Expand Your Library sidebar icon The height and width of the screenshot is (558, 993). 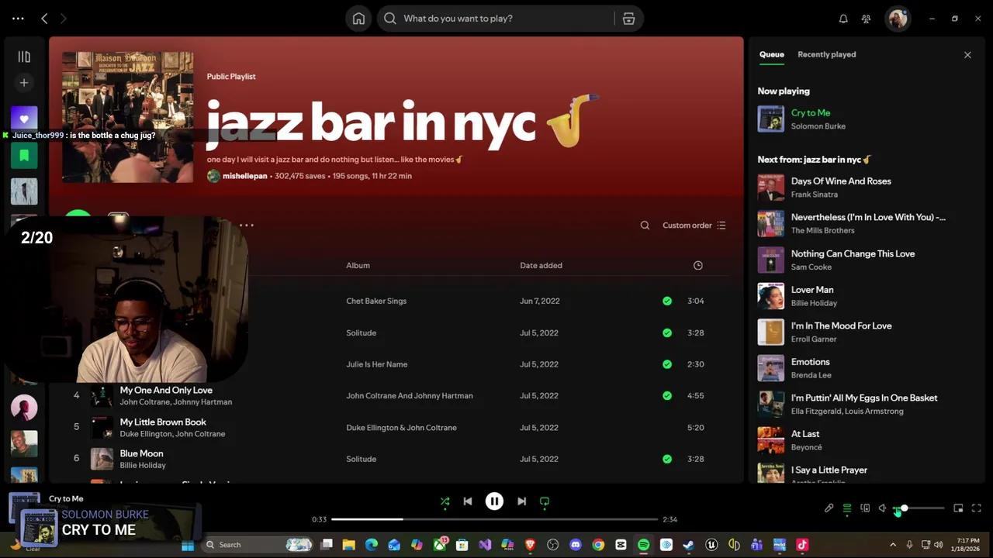24,57
